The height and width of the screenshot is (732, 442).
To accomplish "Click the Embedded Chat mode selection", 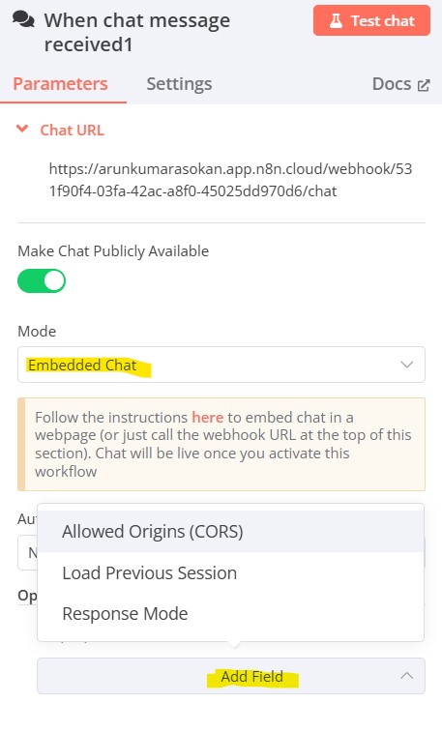I will pos(82,365).
